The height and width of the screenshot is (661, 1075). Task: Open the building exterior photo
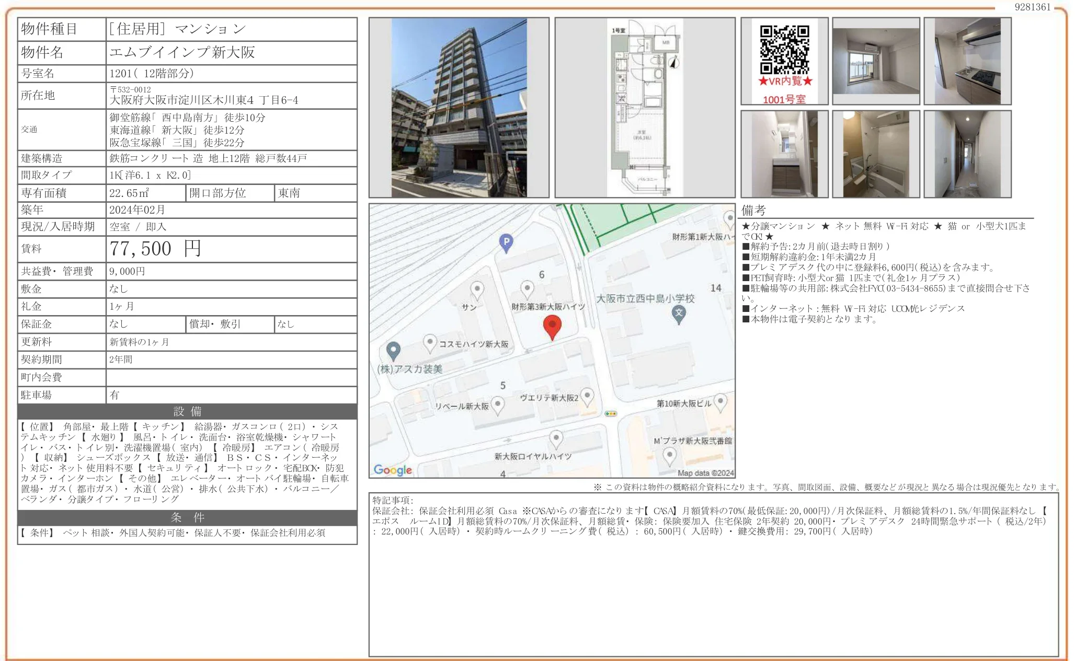pos(459,105)
